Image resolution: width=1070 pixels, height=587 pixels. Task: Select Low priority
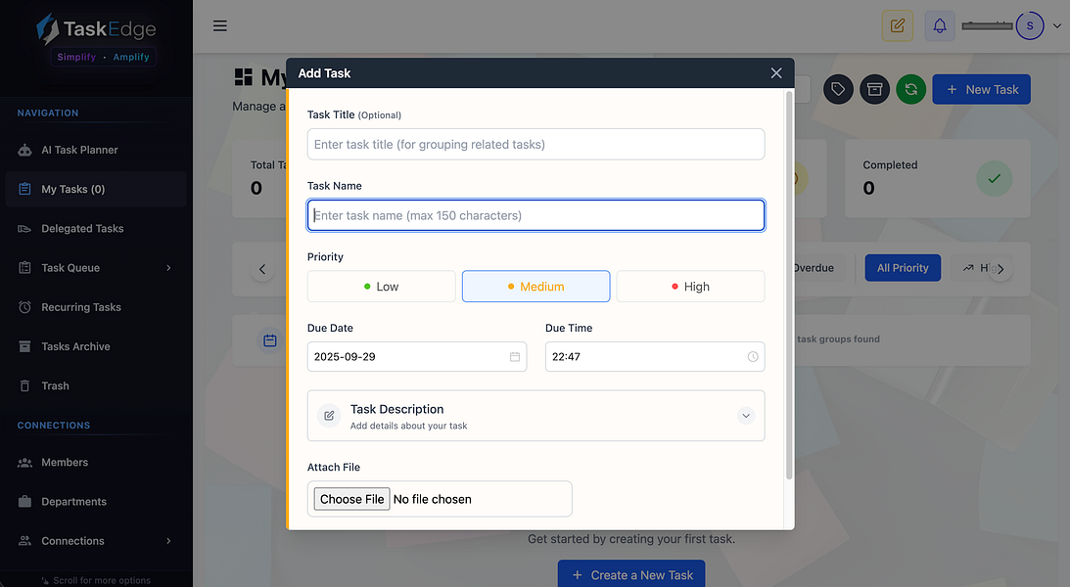point(382,287)
